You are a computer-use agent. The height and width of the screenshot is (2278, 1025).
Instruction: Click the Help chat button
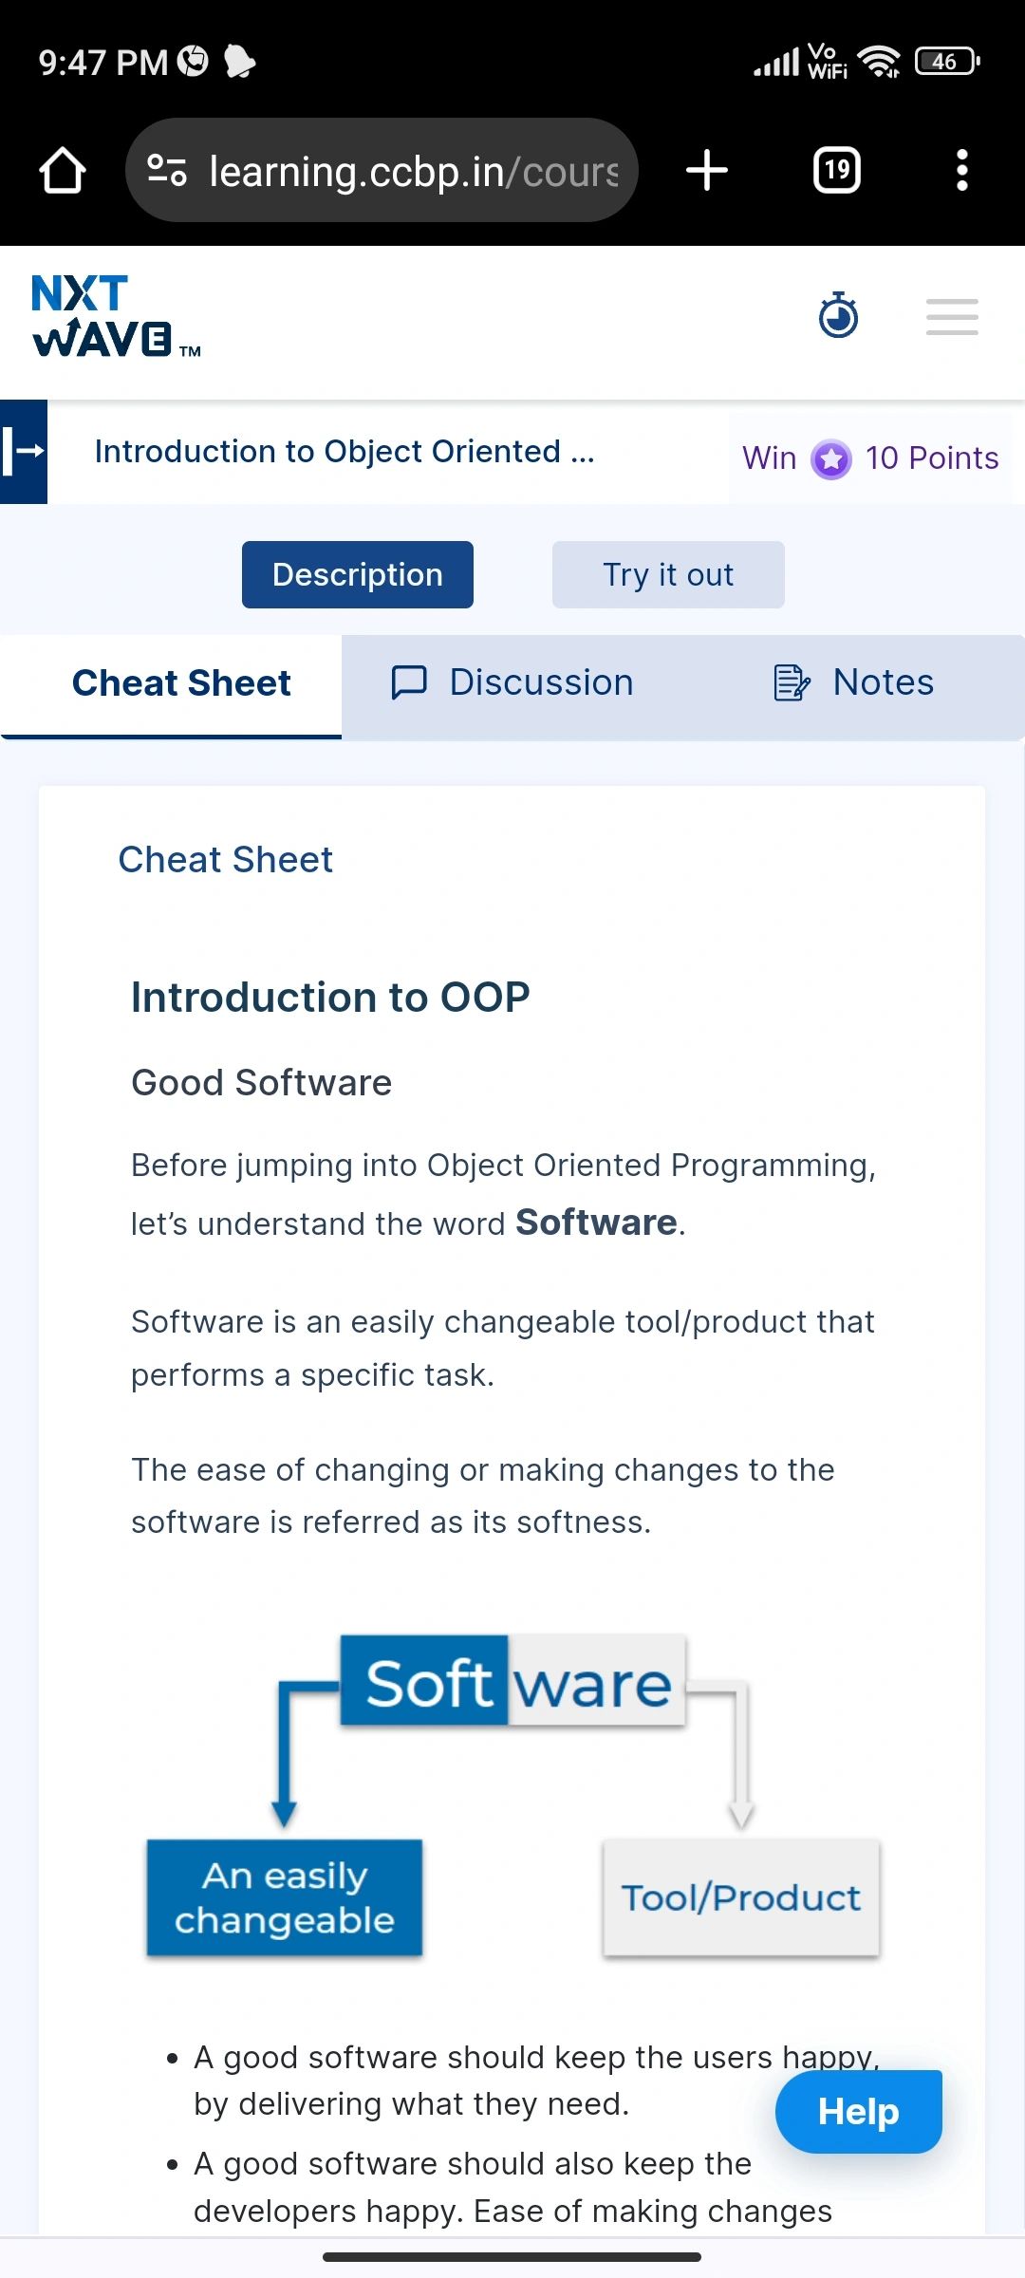click(x=859, y=2112)
